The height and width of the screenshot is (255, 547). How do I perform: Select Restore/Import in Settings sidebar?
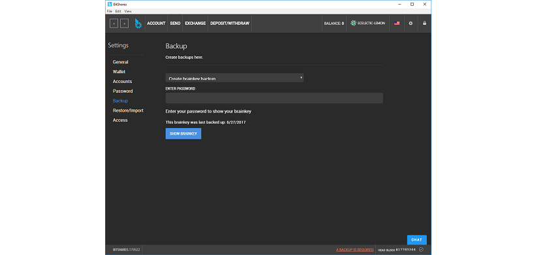pyautogui.click(x=128, y=110)
